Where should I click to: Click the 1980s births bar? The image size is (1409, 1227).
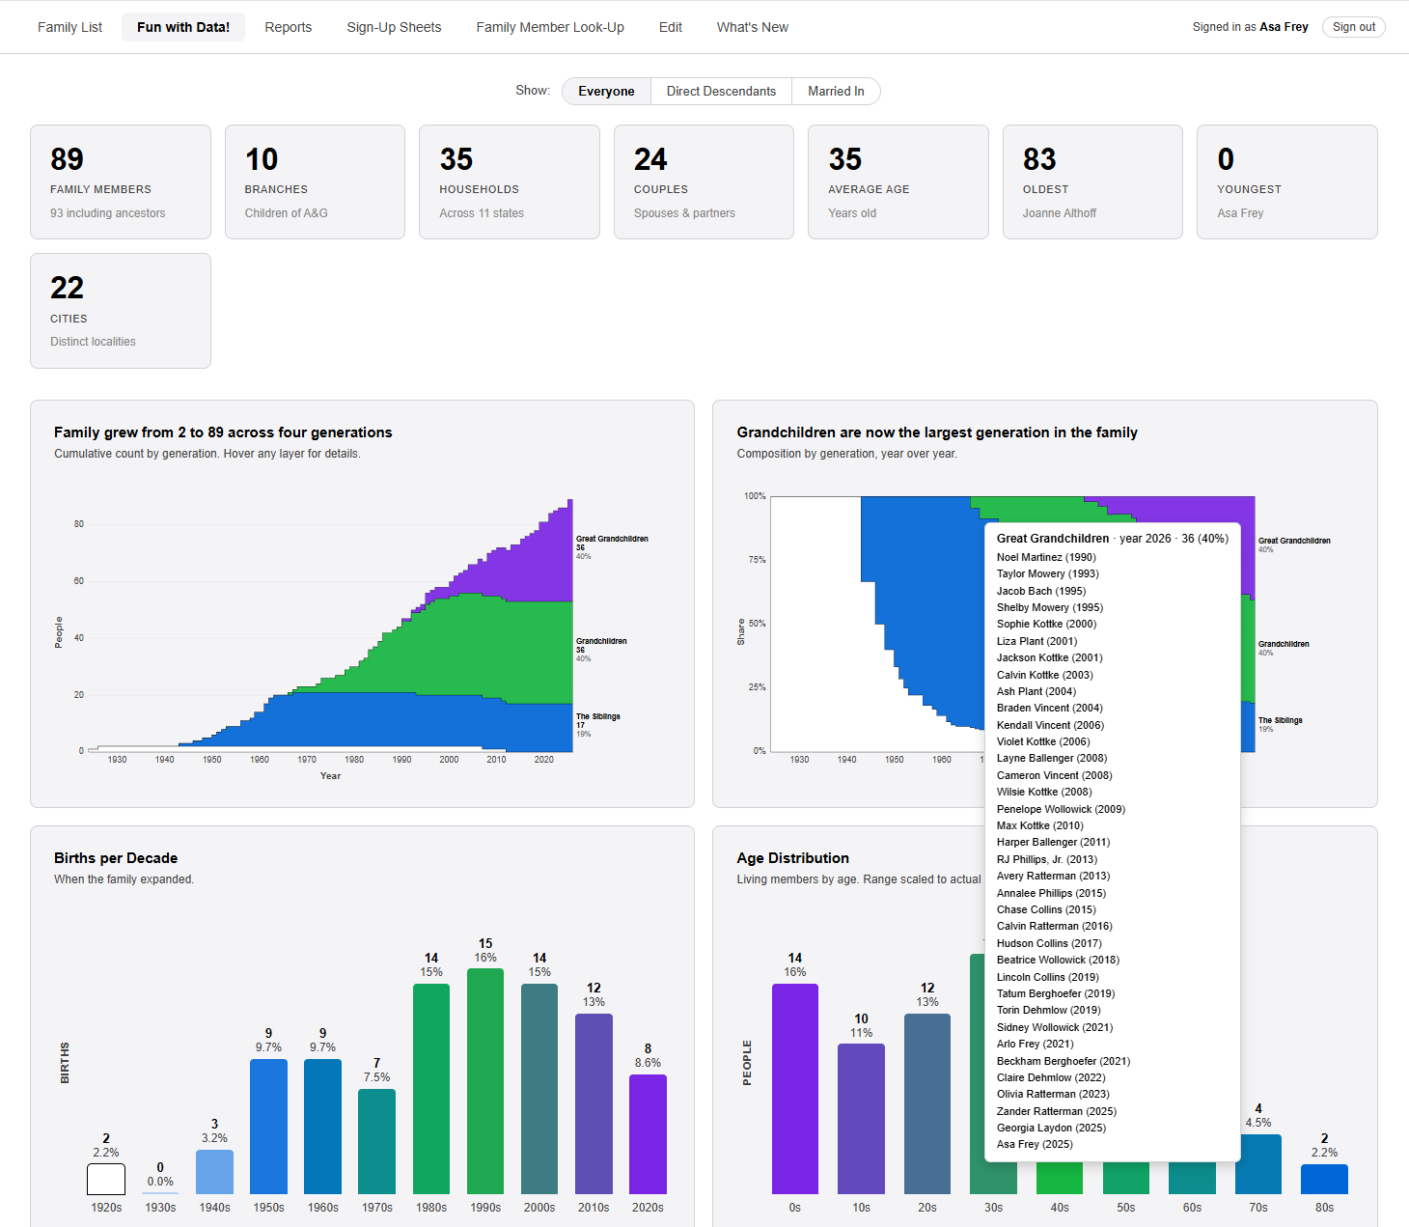point(431,1089)
